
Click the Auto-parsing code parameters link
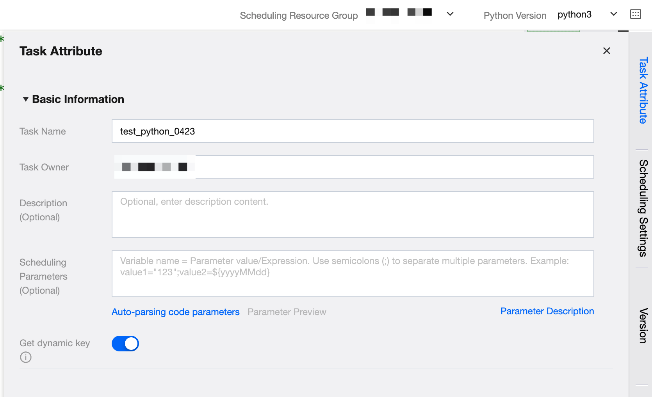click(x=175, y=312)
